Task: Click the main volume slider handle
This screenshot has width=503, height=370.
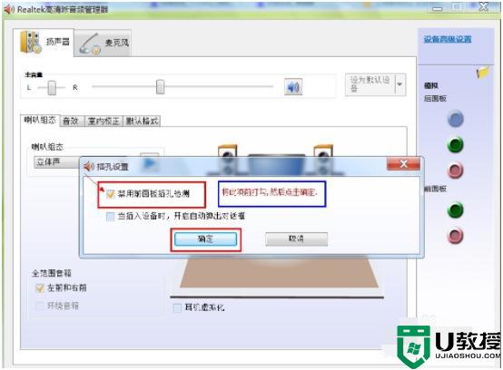Action: click(x=160, y=87)
